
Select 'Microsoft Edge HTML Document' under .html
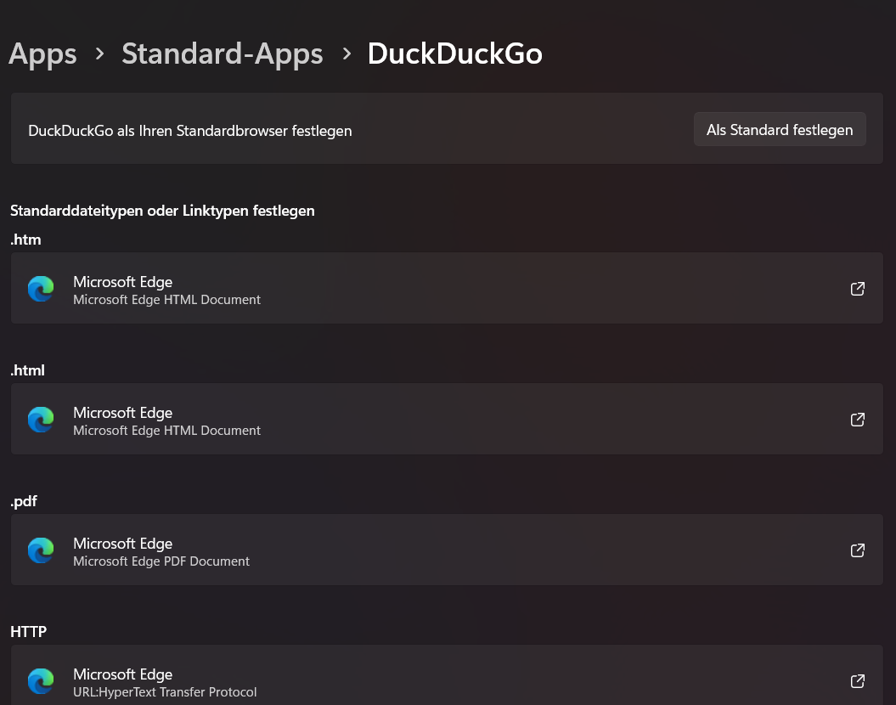pos(166,431)
